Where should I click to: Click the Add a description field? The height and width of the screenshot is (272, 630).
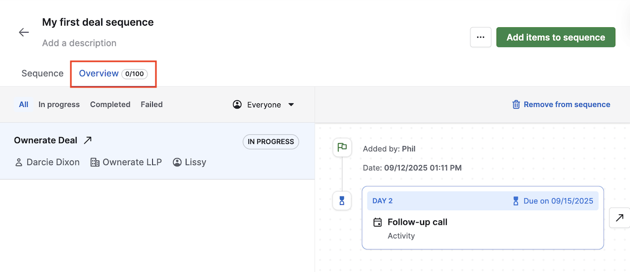(x=79, y=43)
